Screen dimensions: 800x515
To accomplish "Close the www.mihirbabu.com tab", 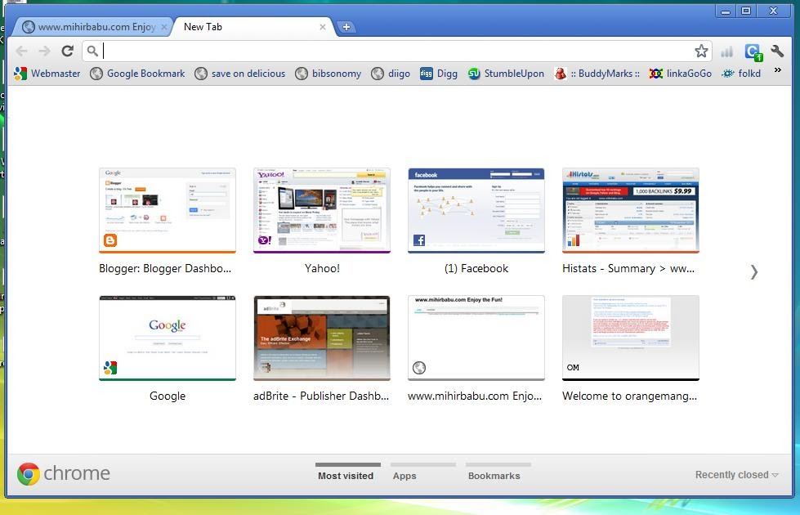I will click(x=163, y=27).
